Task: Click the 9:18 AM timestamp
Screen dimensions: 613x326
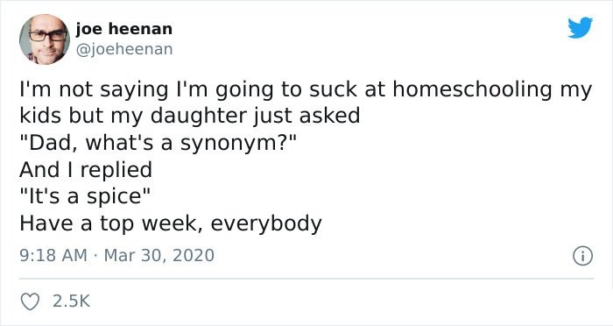Action: point(53,256)
